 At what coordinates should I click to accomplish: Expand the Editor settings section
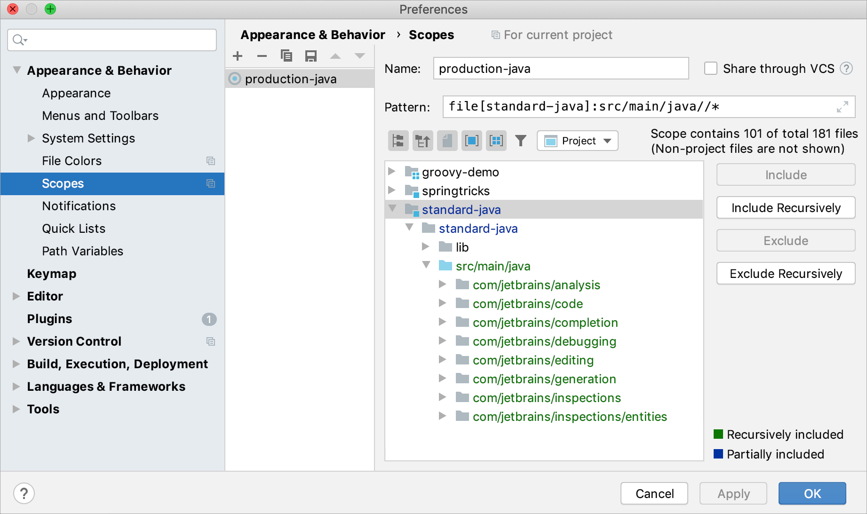(x=16, y=296)
